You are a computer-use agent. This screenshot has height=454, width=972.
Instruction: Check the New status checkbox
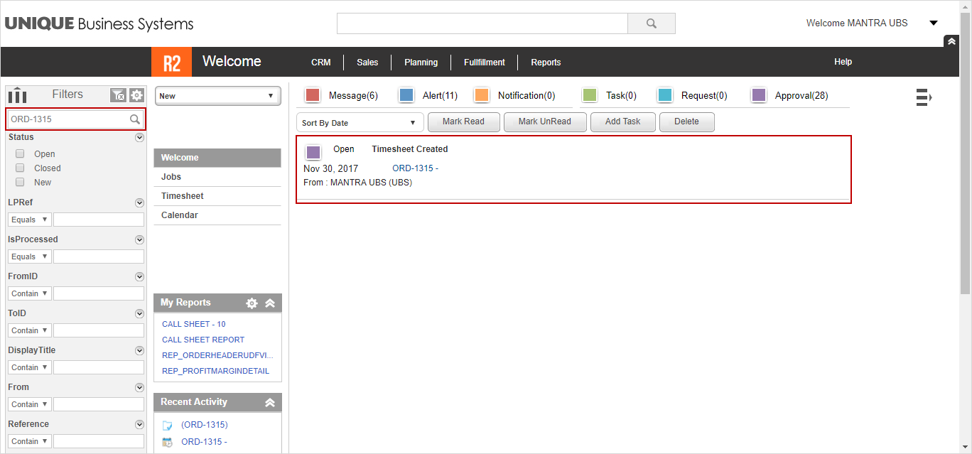(x=20, y=182)
